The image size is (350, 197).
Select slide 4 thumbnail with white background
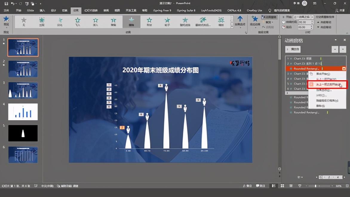point(23,112)
